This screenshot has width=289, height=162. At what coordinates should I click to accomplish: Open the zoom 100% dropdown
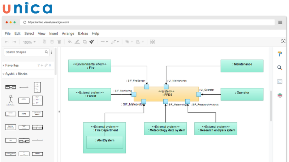(x=29, y=42)
